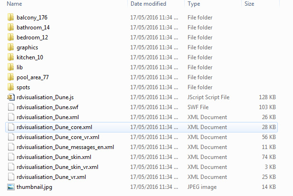
Task: Click the rdvisualisation_Dune_skin.xml file icon
Action: 11,157
